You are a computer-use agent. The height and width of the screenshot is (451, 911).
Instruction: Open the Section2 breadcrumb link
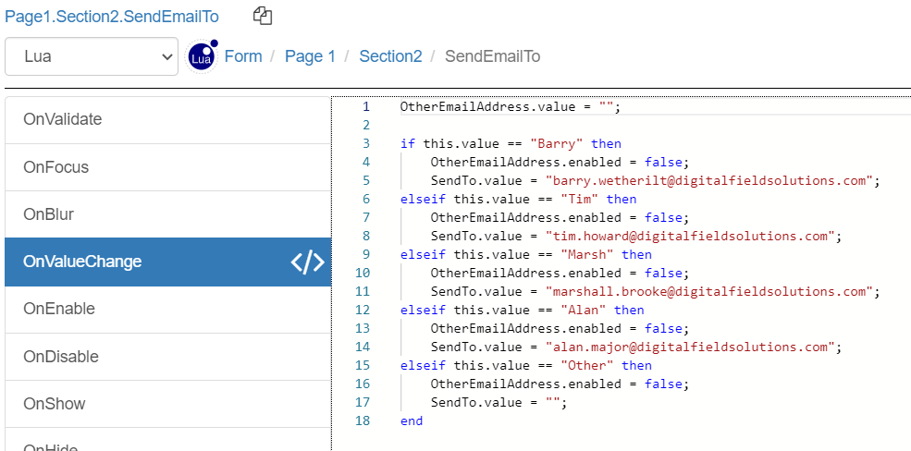tap(390, 56)
